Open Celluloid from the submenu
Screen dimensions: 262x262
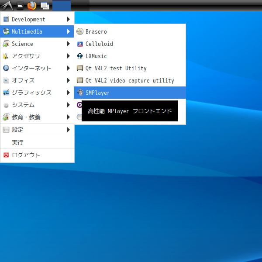(130, 44)
